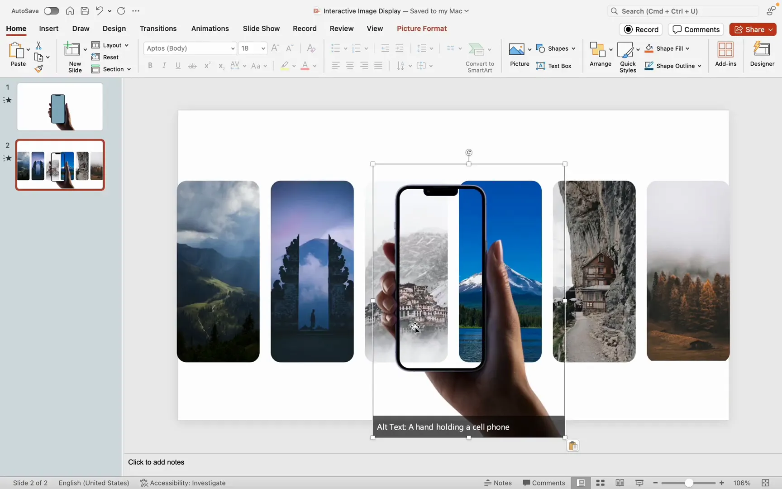Click the New Slide icon
The width and height of the screenshot is (782, 489).
click(72, 49)
